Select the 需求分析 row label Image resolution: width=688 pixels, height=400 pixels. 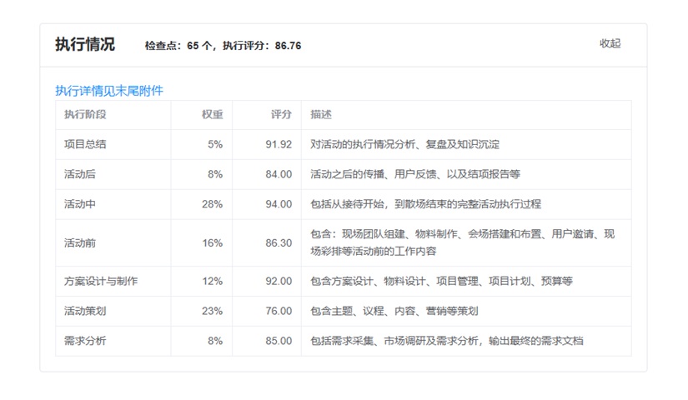click(85, 341)
